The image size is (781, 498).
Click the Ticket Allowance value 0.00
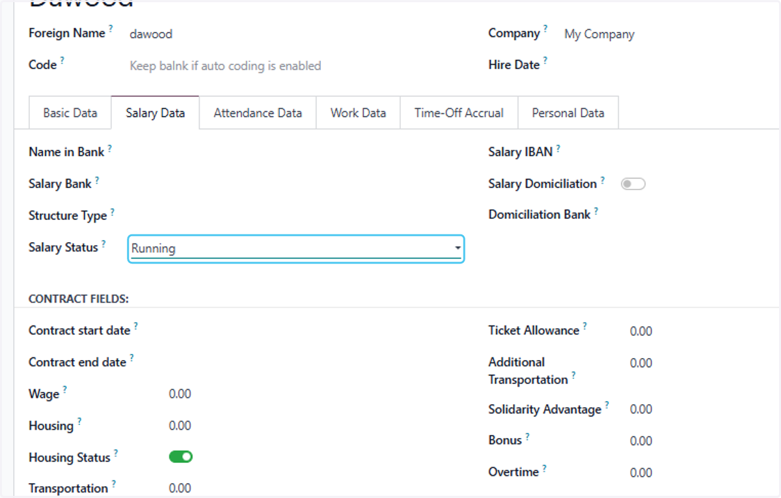click(x=641, y=331)
